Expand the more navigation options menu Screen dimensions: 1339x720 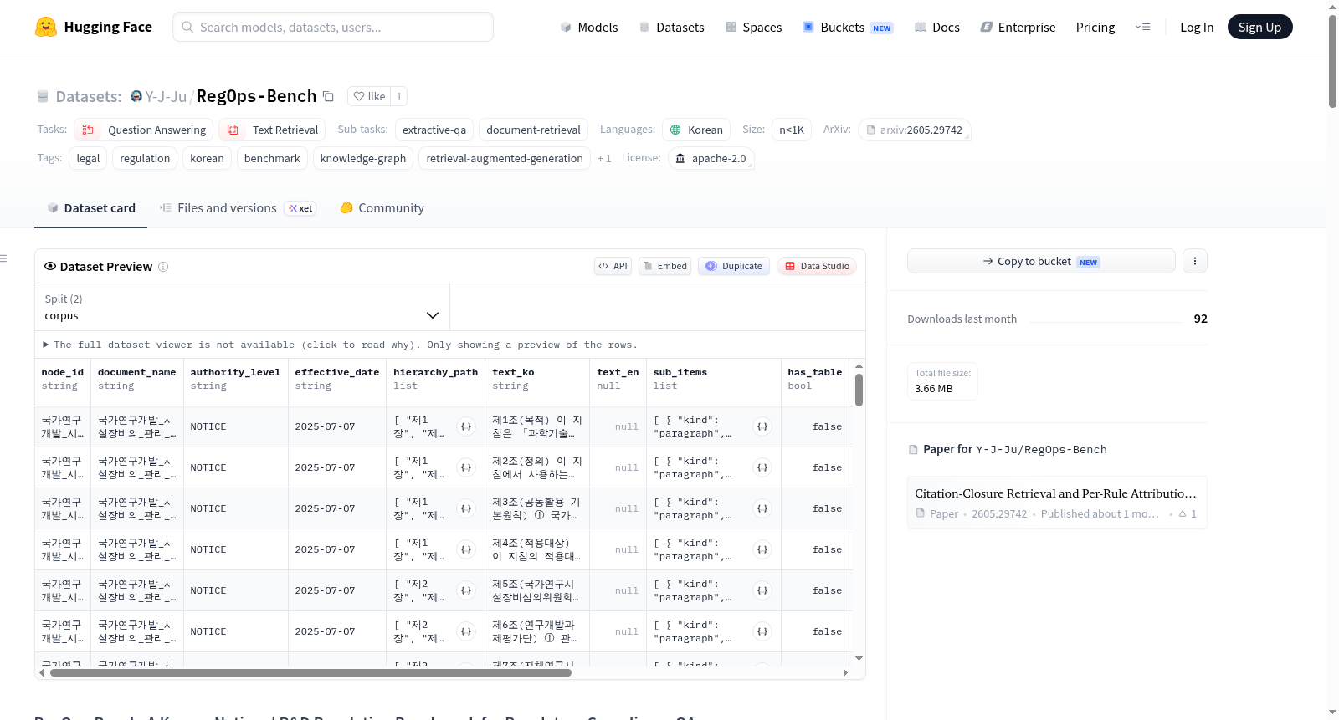point(1142,27)
